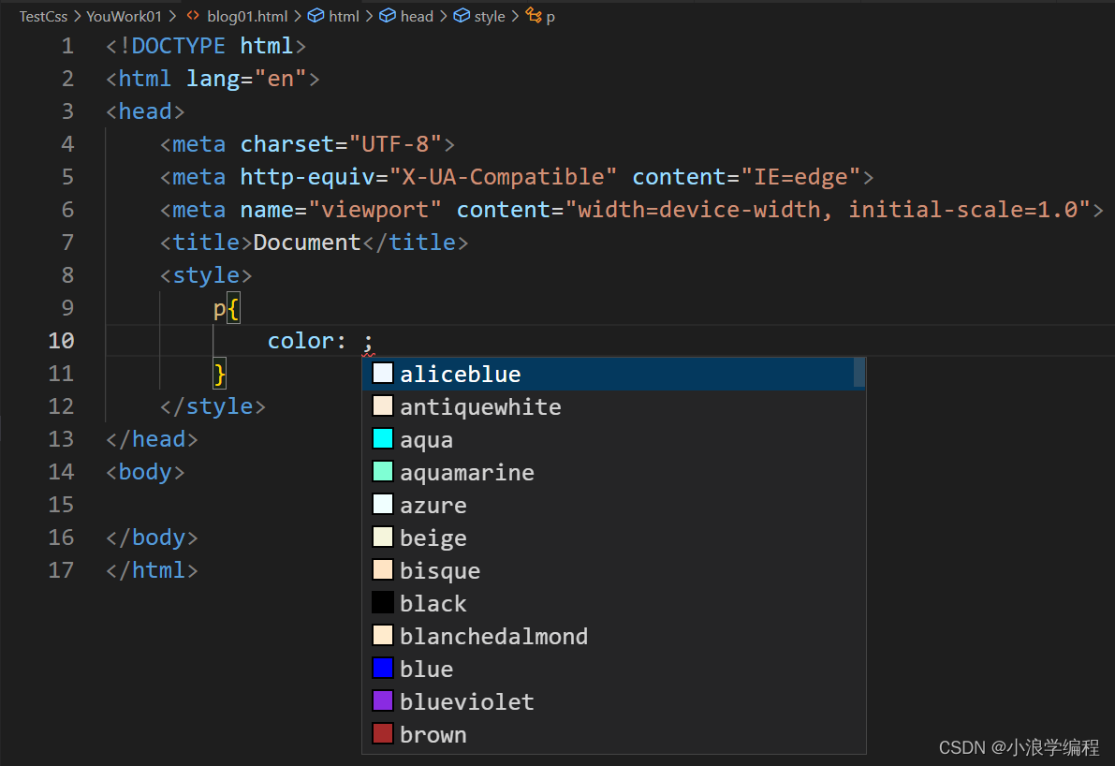Choose antiquewhite from the suggestion list
Image resolution: width=1115 pixels, height=766 pixels.
(x=614, y=406)
